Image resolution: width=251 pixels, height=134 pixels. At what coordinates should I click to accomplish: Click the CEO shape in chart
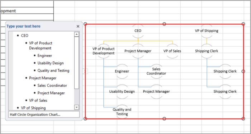coord(138,31)
